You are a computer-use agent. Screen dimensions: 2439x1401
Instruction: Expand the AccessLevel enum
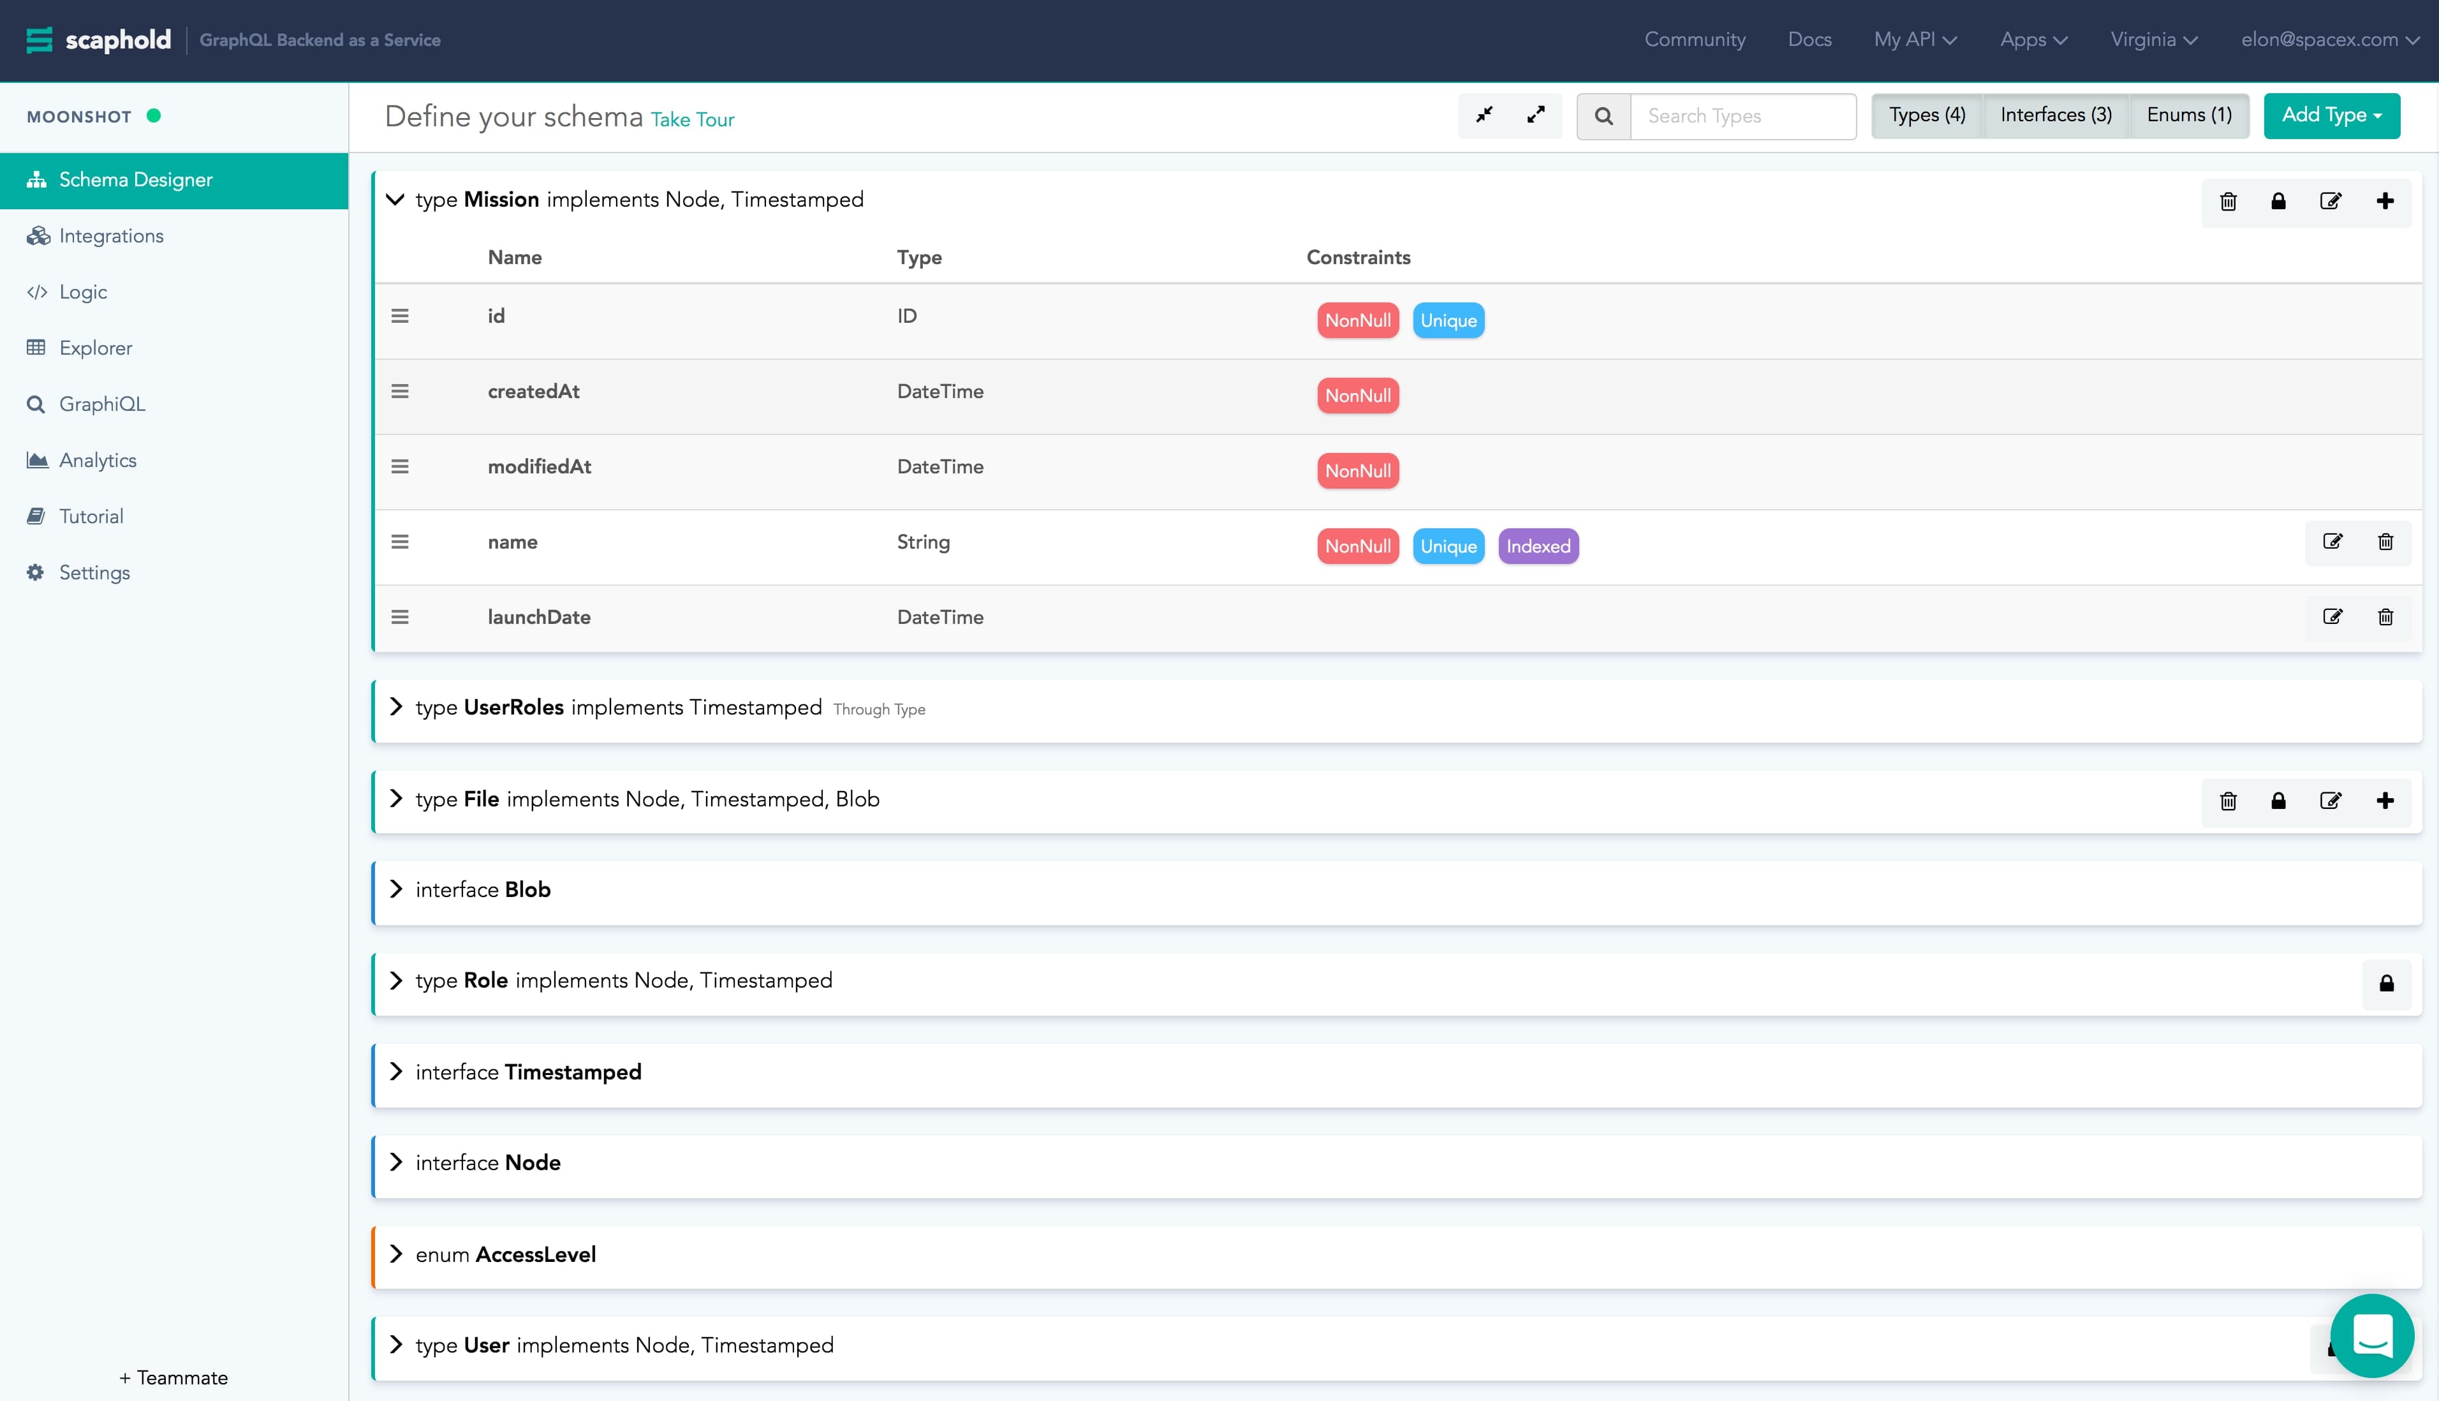pos(395,1254)
